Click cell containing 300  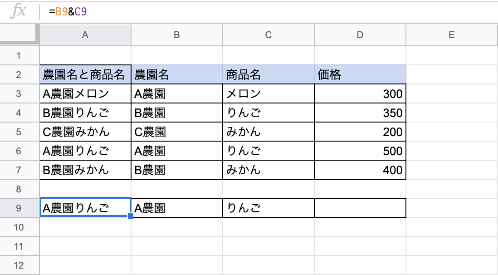pos(360,94)
